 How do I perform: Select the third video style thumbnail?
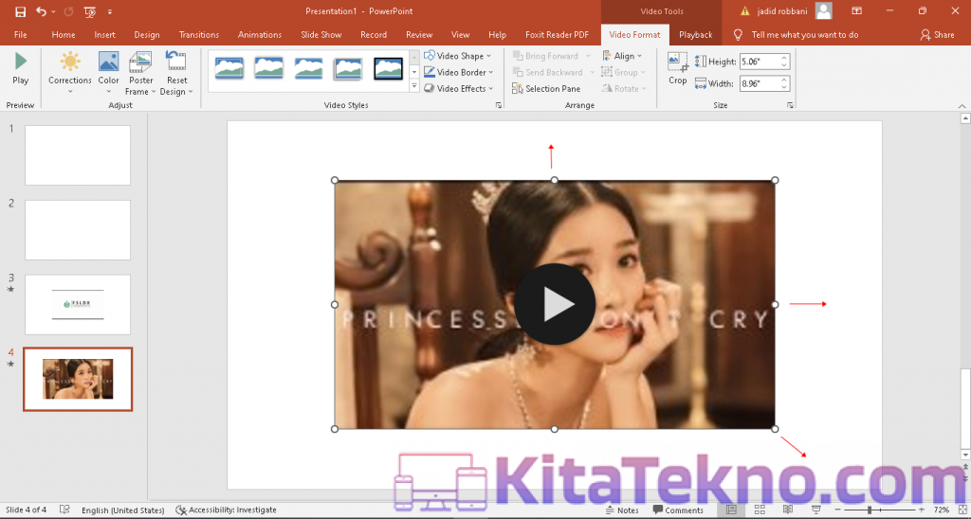(308, 68)
